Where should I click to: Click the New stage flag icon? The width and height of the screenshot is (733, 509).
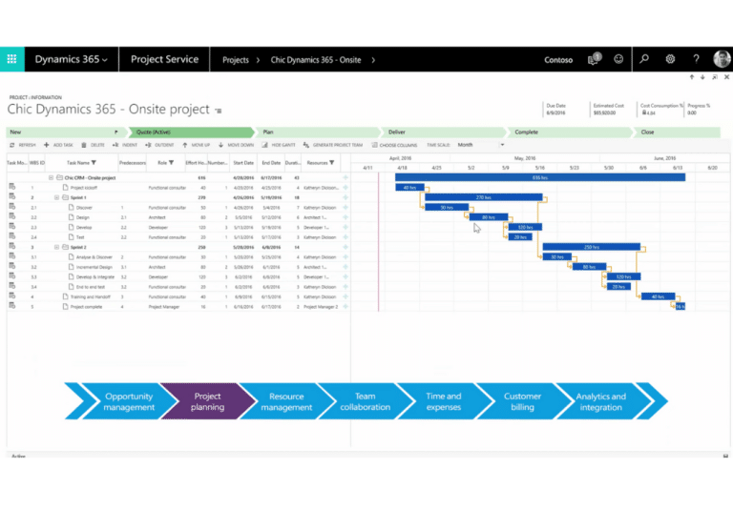click(x=115, y=132)
